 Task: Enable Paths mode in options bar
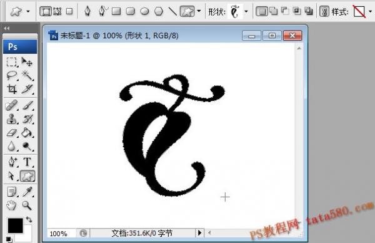point(57,11)
